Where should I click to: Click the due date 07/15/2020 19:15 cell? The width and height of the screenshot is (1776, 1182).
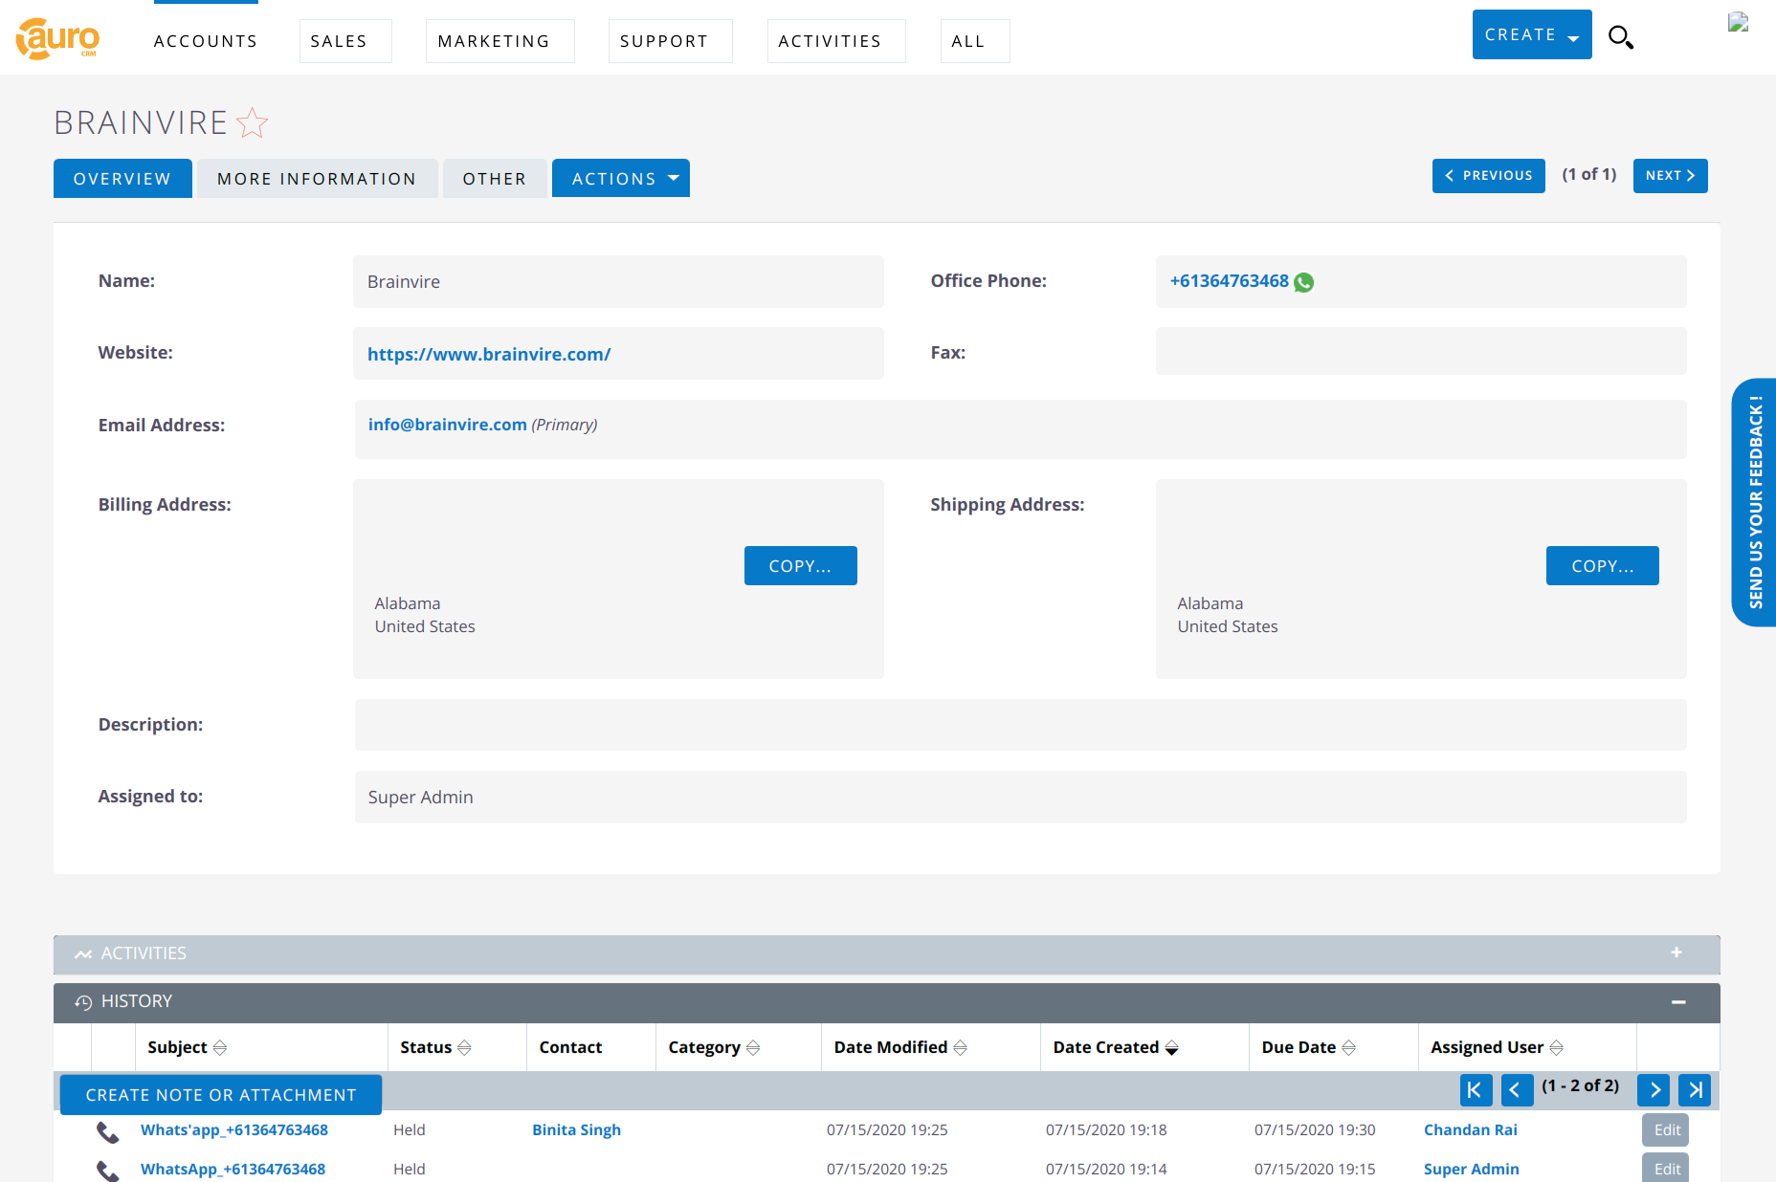1315,1169
